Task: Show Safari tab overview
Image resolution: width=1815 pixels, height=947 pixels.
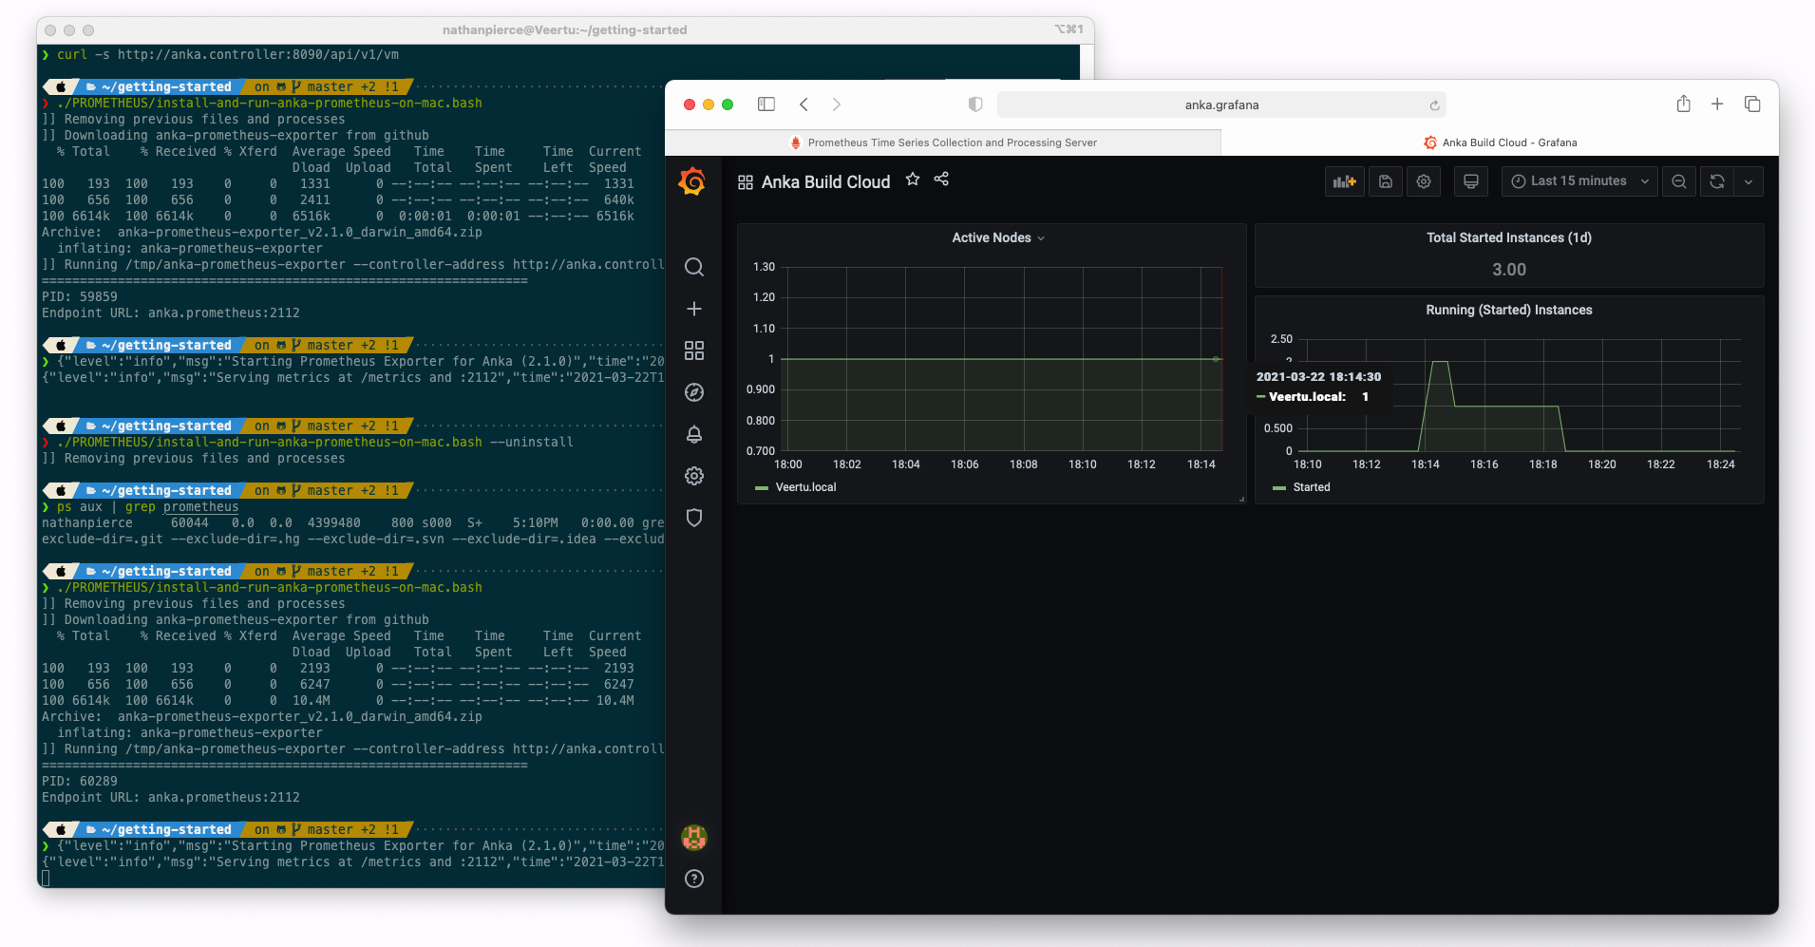Action: point(1752,104)
